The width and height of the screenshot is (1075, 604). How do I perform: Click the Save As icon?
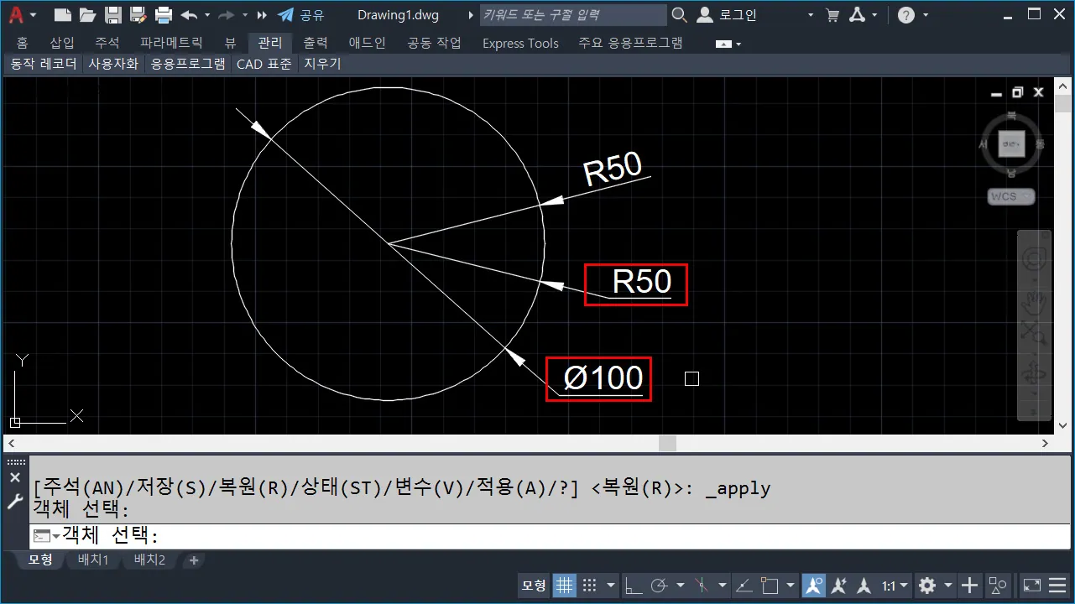tap(138, 14)
